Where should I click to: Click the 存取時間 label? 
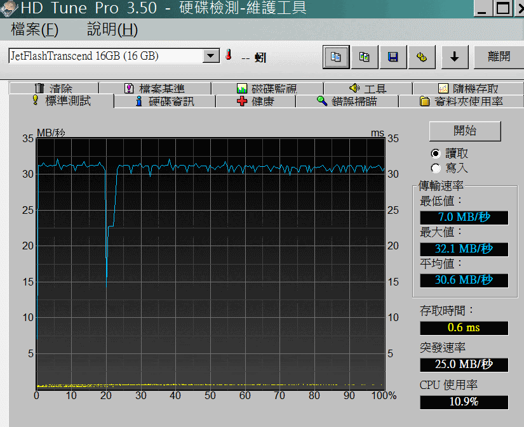[x=447, y=311]
